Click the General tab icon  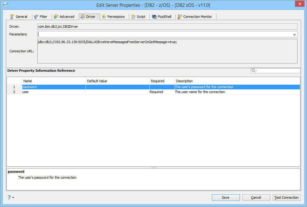[12, 17]
